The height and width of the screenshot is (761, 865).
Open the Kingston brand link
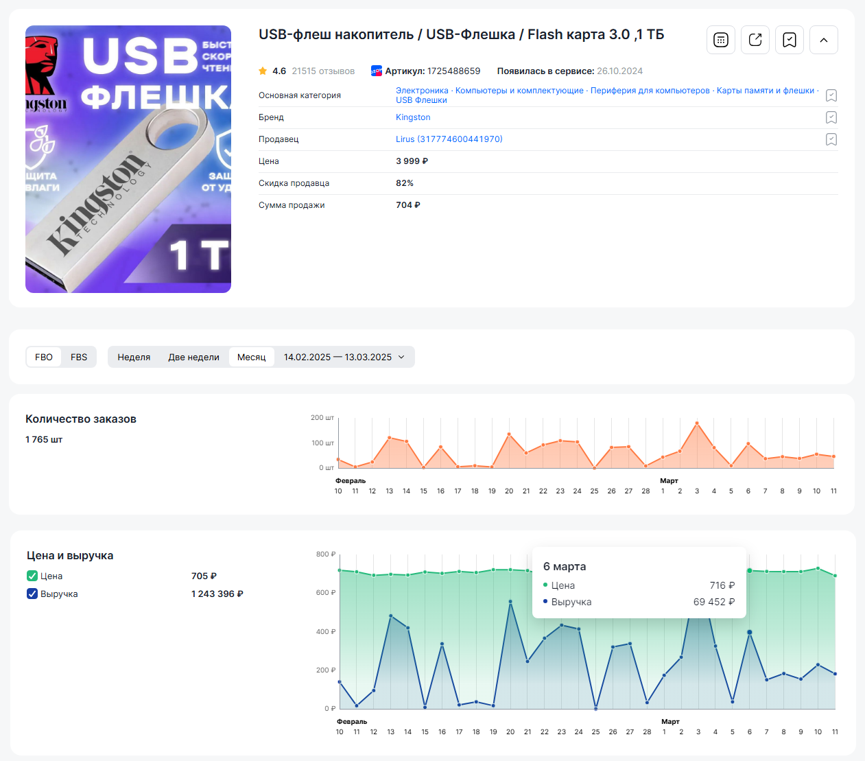coord(413,117)
